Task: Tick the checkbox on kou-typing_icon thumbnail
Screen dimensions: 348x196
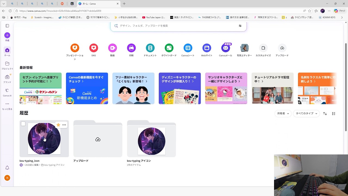Action: click(x=23, y=124)
